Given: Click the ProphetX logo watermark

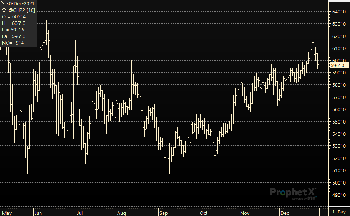Looking at the screenshot, I should 293,193.
